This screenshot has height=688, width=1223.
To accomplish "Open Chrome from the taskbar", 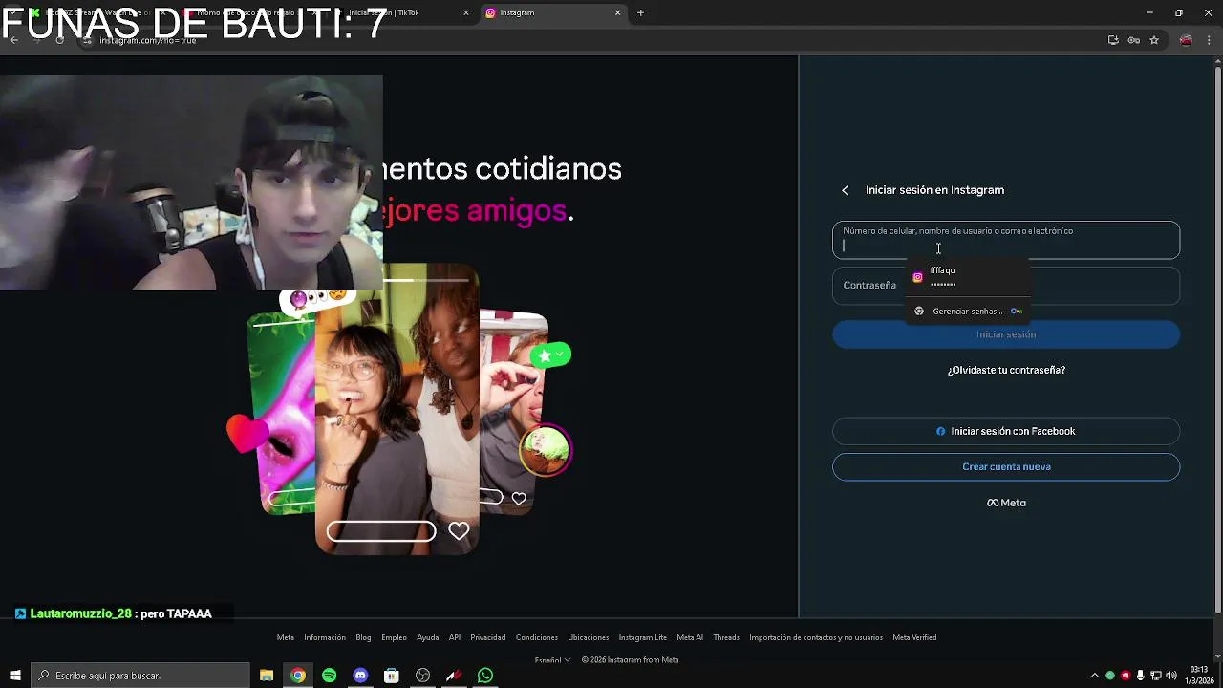I will click(x=298, y=676).
